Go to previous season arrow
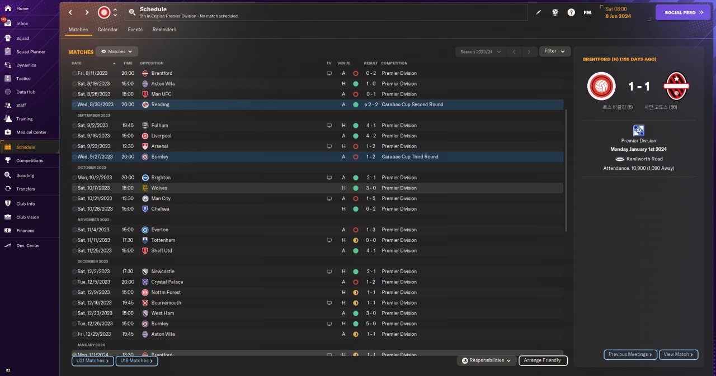The width and height of the screenshot is (716, 376). 514,51
